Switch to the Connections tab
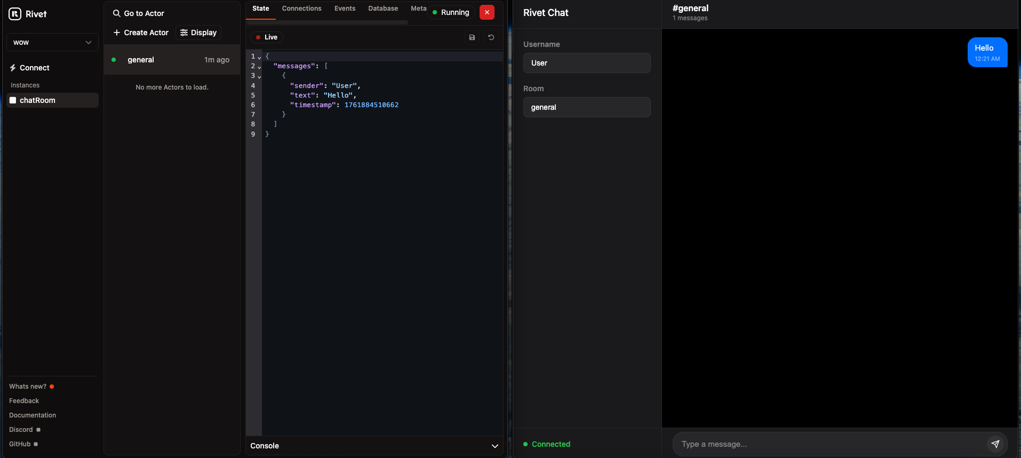This screenshot has height=458, width=1021. (302, 9)
